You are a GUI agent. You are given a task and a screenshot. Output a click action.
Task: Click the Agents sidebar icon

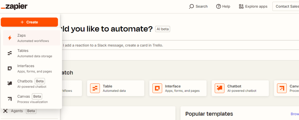point(5,111)
